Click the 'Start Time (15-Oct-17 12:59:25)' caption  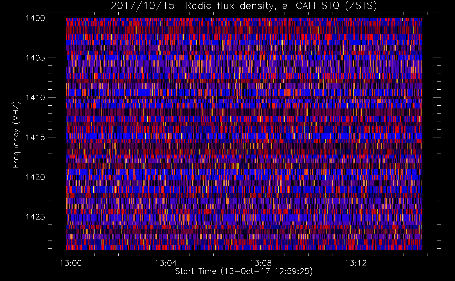point(244,271)
